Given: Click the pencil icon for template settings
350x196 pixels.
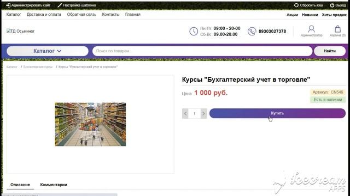Looking at the screenshot, I should [x=60, y=5].
